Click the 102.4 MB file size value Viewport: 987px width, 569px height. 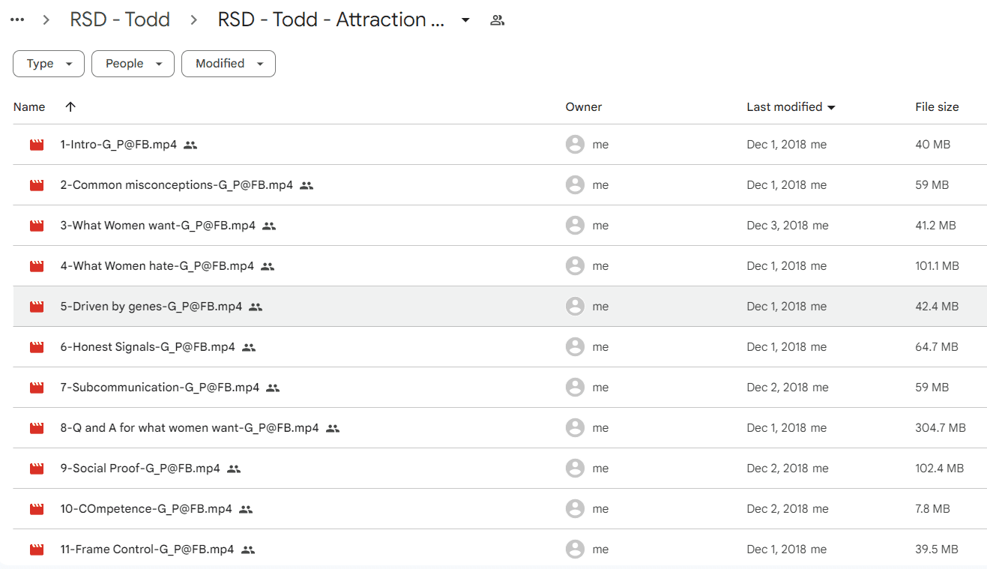pos(940,469)
